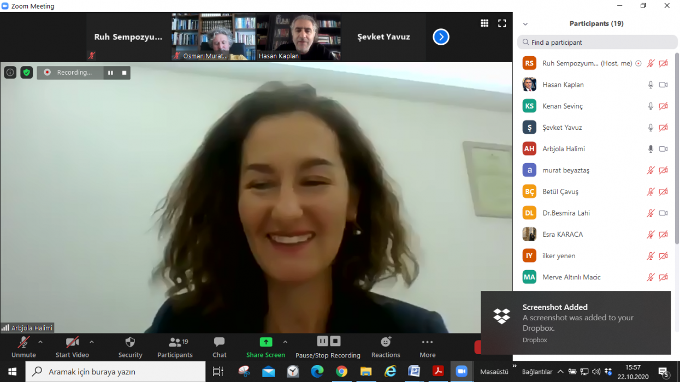The height and width of the screenshot is (382, 680).
Task: Open the Chat panel
Action: click(220, 347)
